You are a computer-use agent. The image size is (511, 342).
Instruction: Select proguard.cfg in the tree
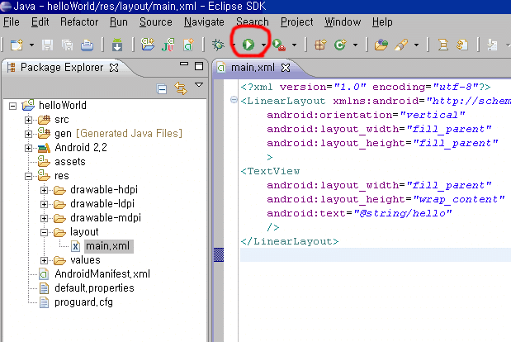coord(83,302)
